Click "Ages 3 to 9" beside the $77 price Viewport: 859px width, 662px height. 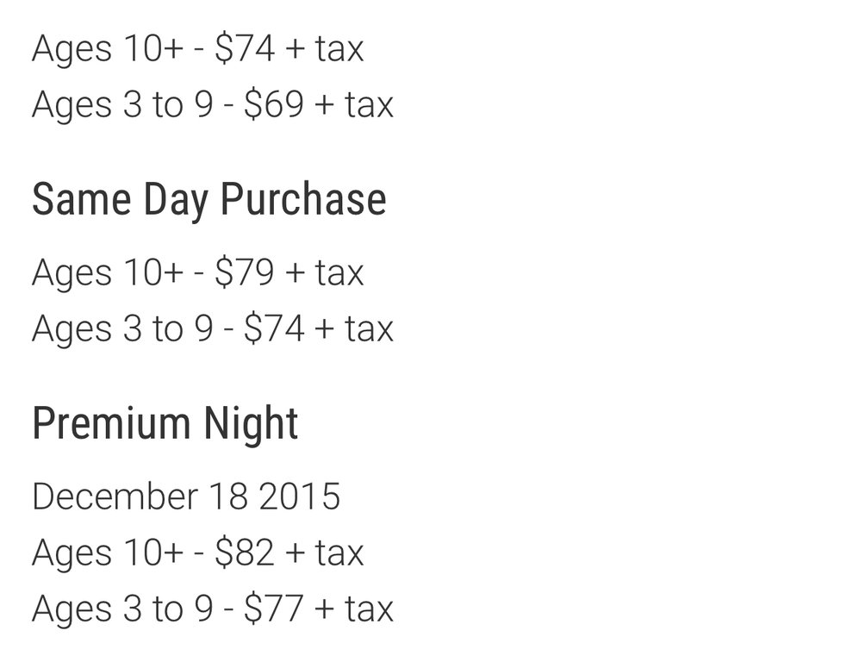pyautogui.click(x=122, y=609)
